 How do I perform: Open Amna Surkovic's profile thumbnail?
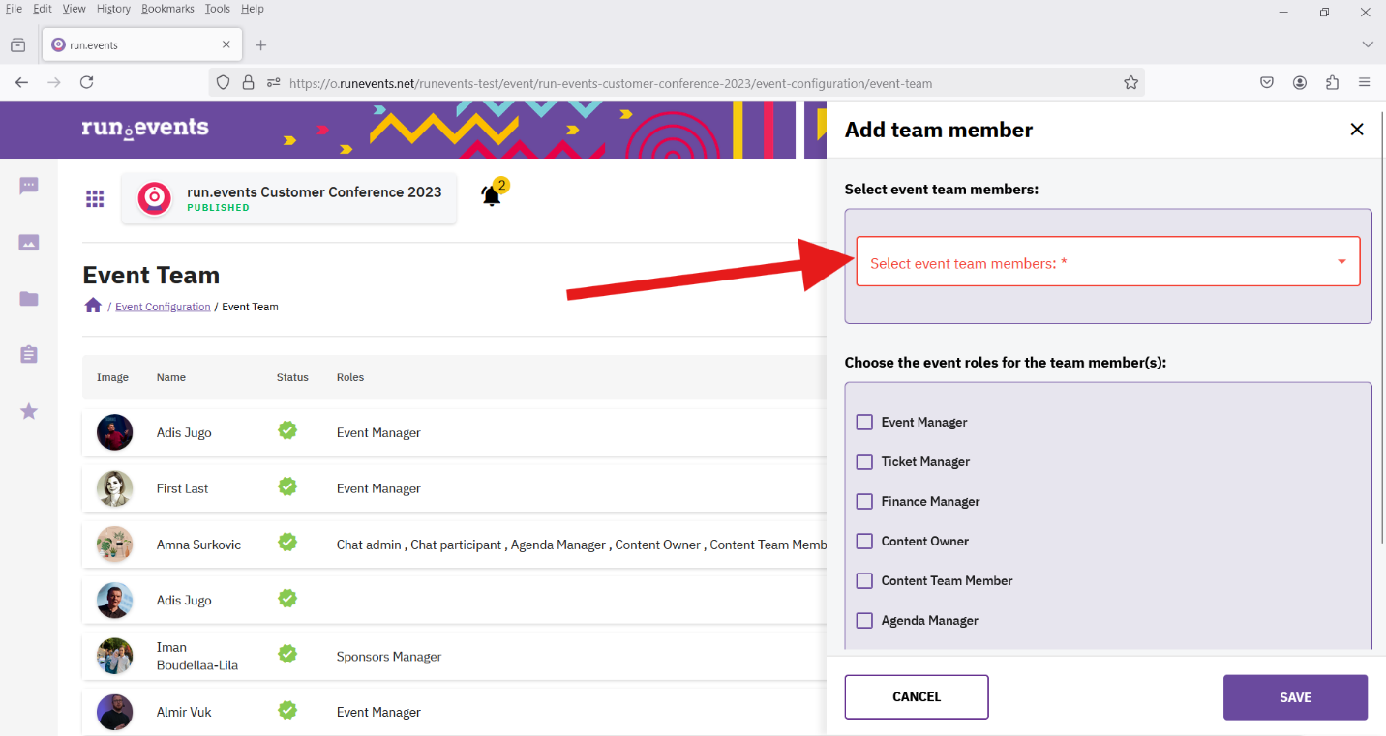pos(115,544)
